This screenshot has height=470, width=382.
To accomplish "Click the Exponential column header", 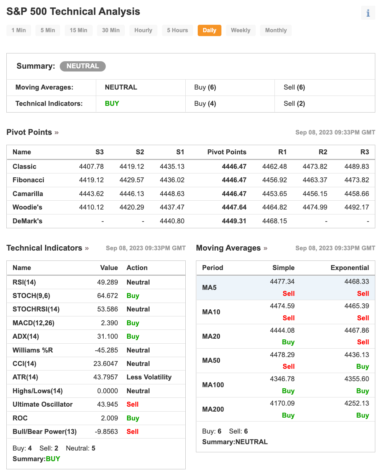I will [x=350, y=268].
